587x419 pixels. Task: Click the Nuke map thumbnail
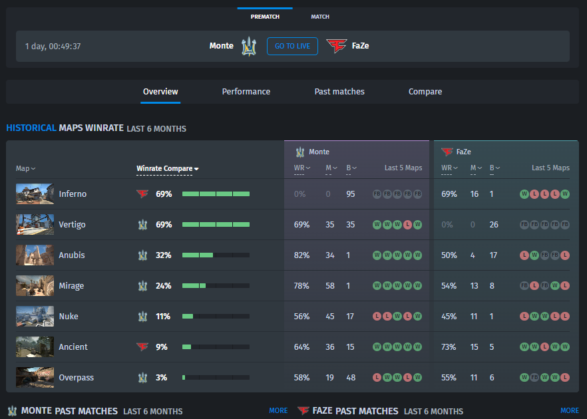(35, 316)
